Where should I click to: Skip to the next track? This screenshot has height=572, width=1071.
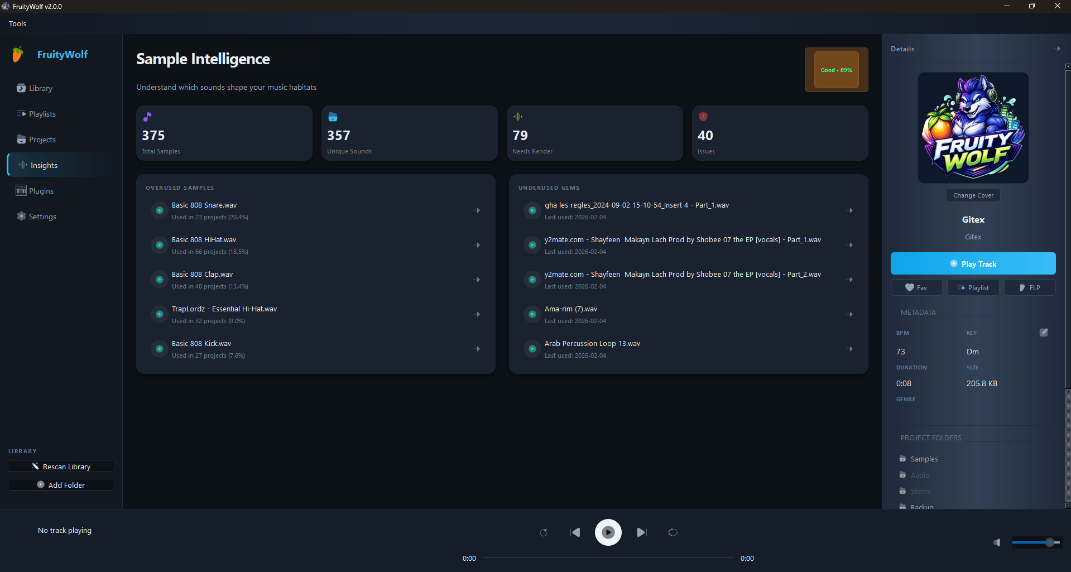click(641, 532)
